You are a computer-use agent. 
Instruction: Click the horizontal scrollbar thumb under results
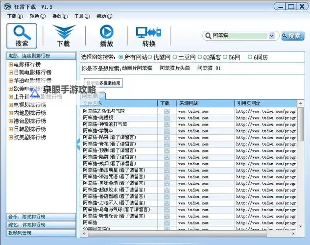178,234
